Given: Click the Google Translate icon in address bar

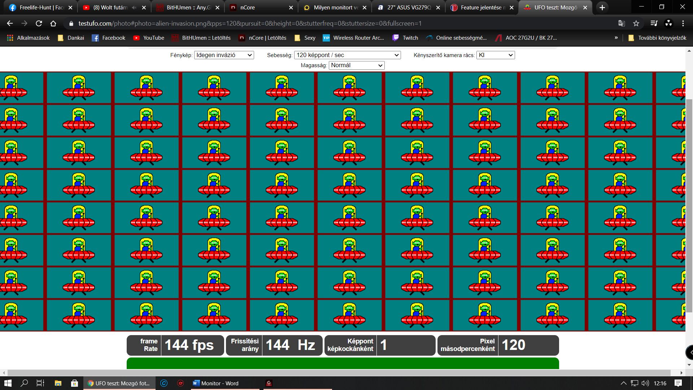Looking at the screenshot, I should coord(621,23).
